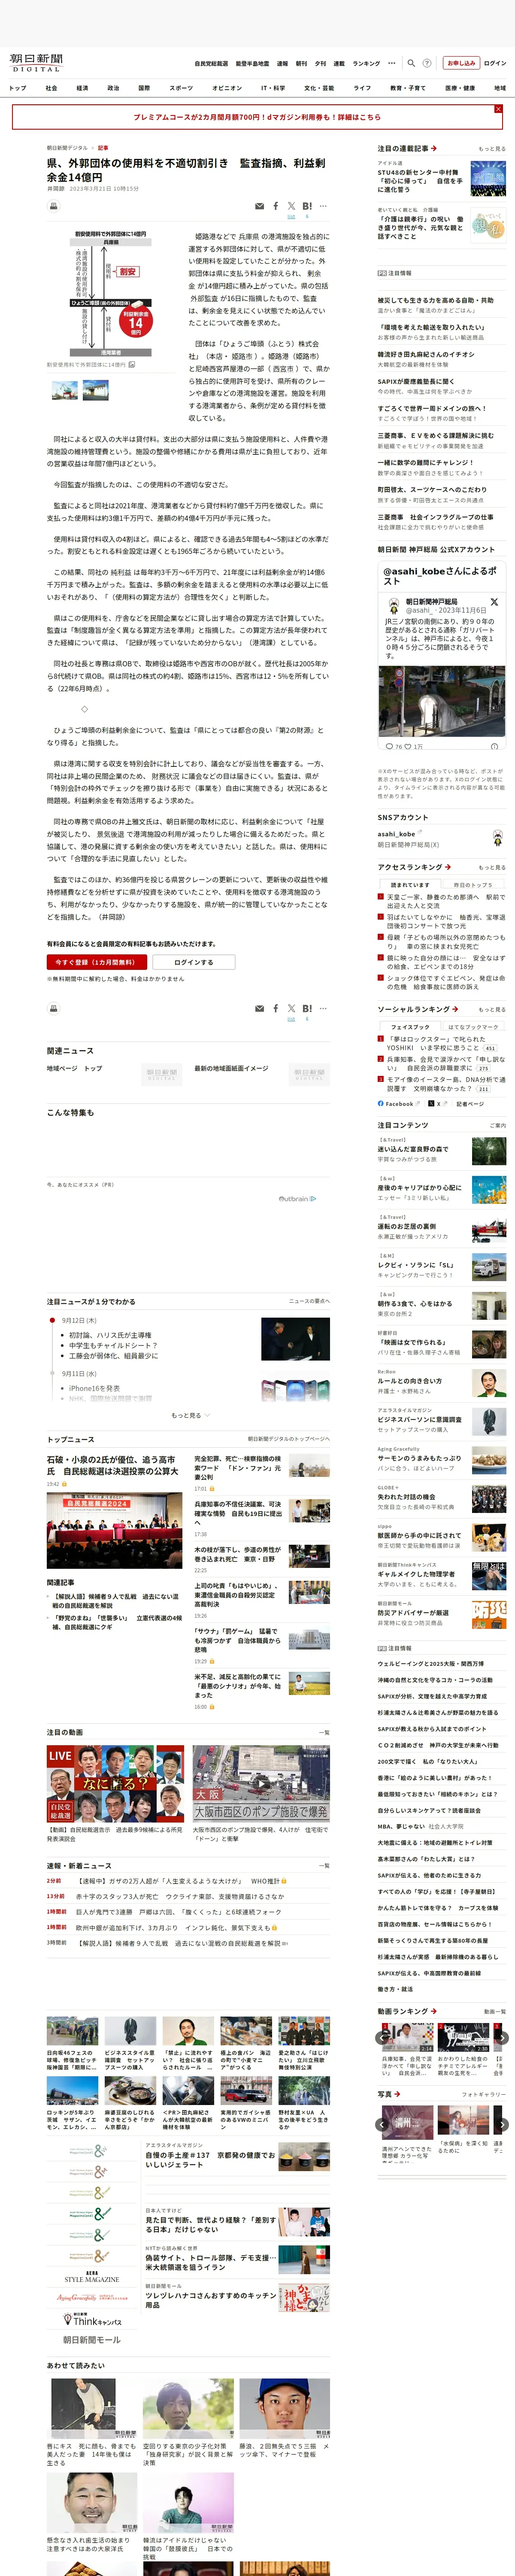
Task: Open headline 石破・小泉の2氏が優位 top news
Action: [x=113, y=1465]
